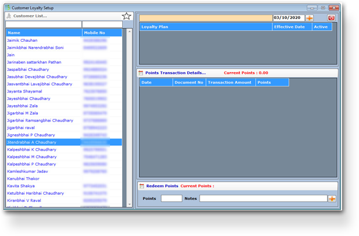Click into the Notes text field
This screenshot has width=359, height=236.
[263, 199]
